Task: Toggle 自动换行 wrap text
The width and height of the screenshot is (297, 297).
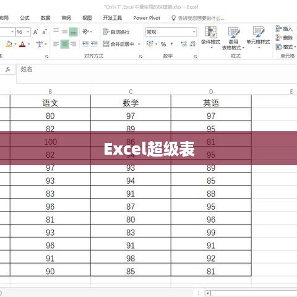Action: (x=116, y=32)
